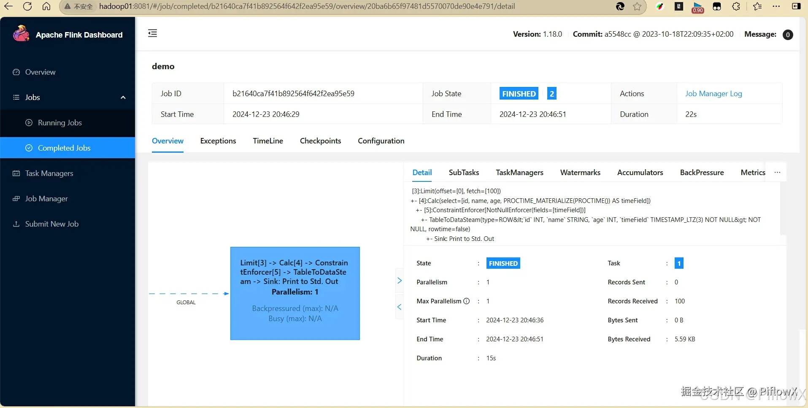Open the Job Manager Log link
This screenshot has height=408, width=808.
point(713,94)
